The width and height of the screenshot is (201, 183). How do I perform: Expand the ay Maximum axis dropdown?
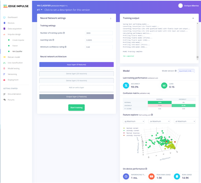[x=134, y=121]
